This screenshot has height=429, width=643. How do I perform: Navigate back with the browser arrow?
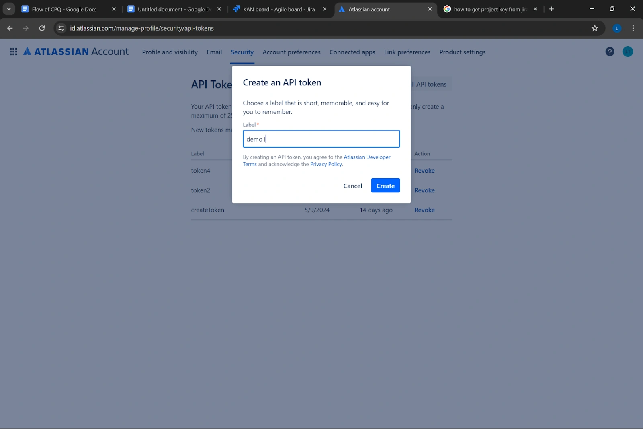[x=10, y=28]
